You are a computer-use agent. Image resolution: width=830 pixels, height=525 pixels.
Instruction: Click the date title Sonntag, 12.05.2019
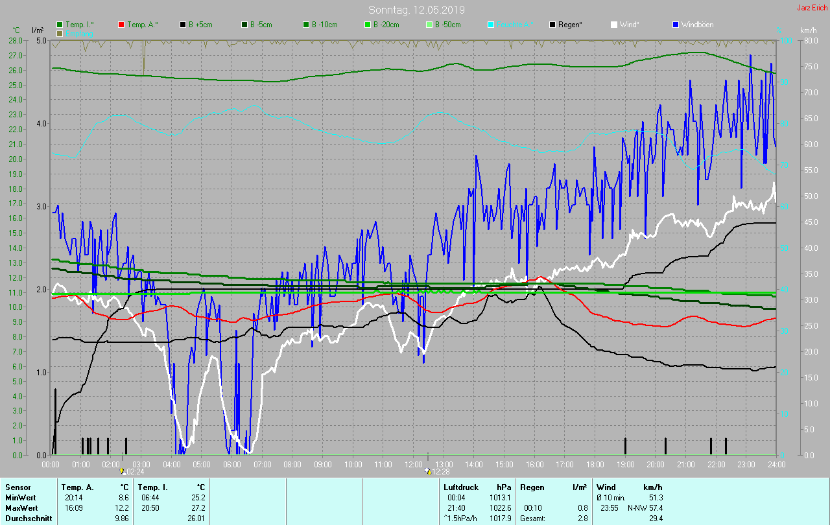[x=416, y=10]
